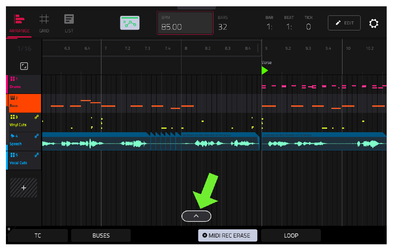The height and width of the screenshot is (251, 393).
Task: Click bar 8 on the timeline ruler
Action: (186, 49)
